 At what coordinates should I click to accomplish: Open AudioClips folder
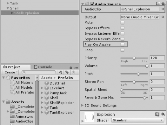[x=22, y=121]
